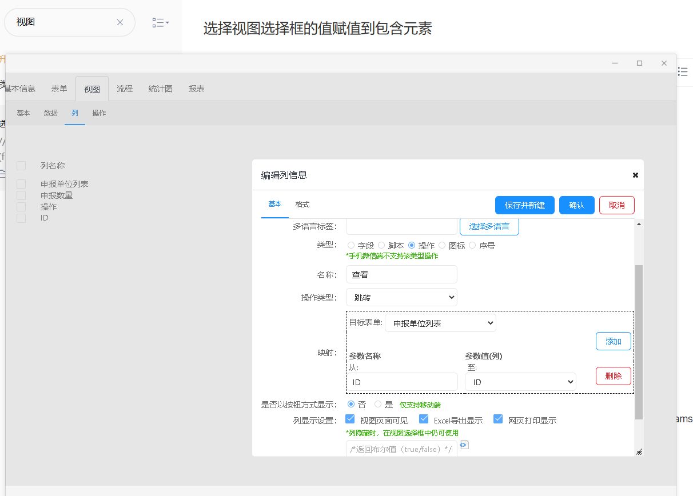Viewport: 693px width, 496px height.
Task: Switch to 流程 tab
Action: 125,89
